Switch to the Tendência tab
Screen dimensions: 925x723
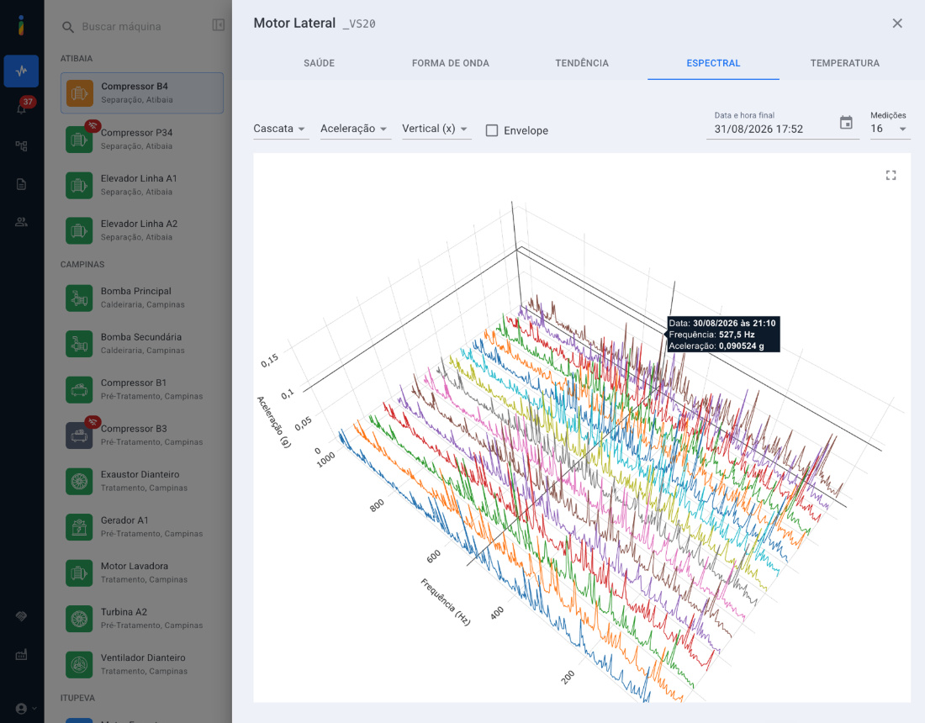click(582, 63)
